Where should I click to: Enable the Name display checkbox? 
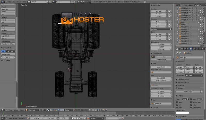pyautogui.click(x=177, y=102)
